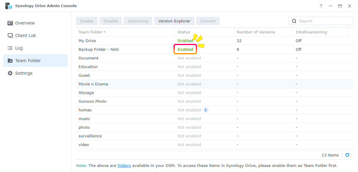This screenshot has width=358, height=172.
Task: Select the Movie n Drama row
Action: click(x=215, y=84)
